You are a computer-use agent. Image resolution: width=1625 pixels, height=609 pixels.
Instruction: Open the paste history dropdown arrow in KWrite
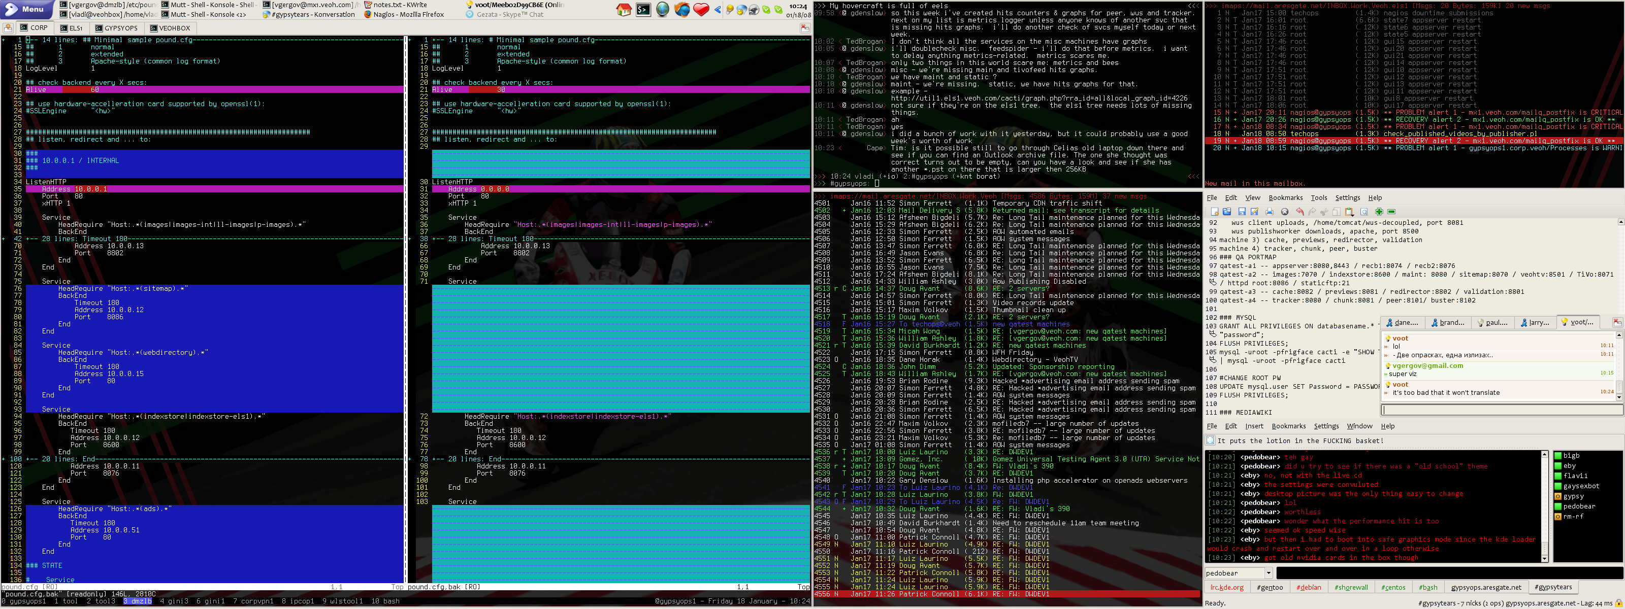1353,216
